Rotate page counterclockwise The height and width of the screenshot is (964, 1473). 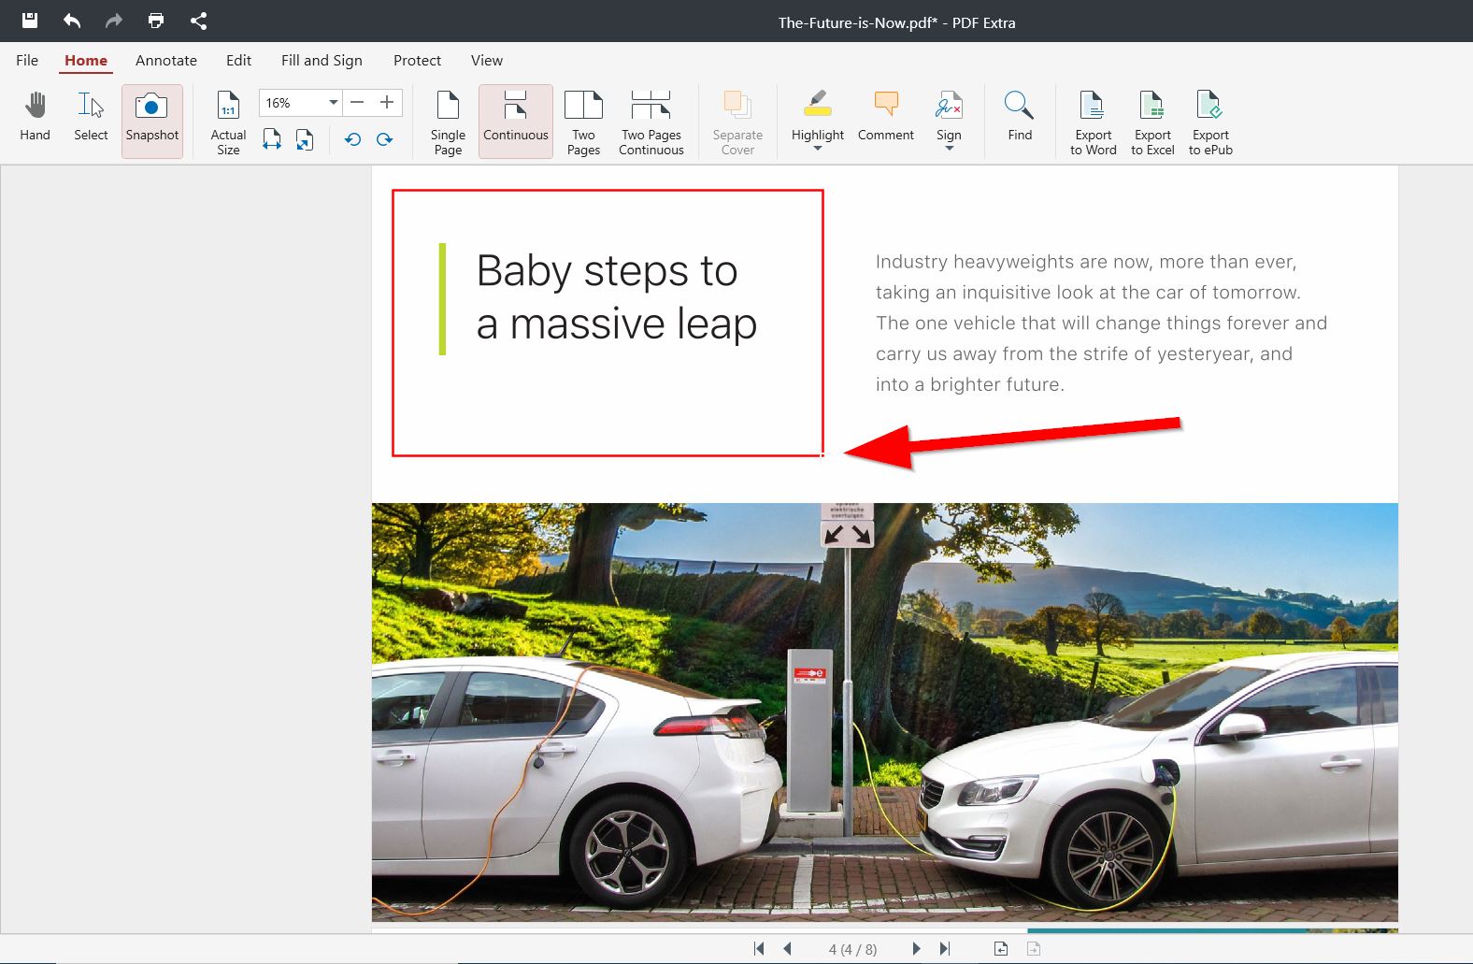coord(352,140)
